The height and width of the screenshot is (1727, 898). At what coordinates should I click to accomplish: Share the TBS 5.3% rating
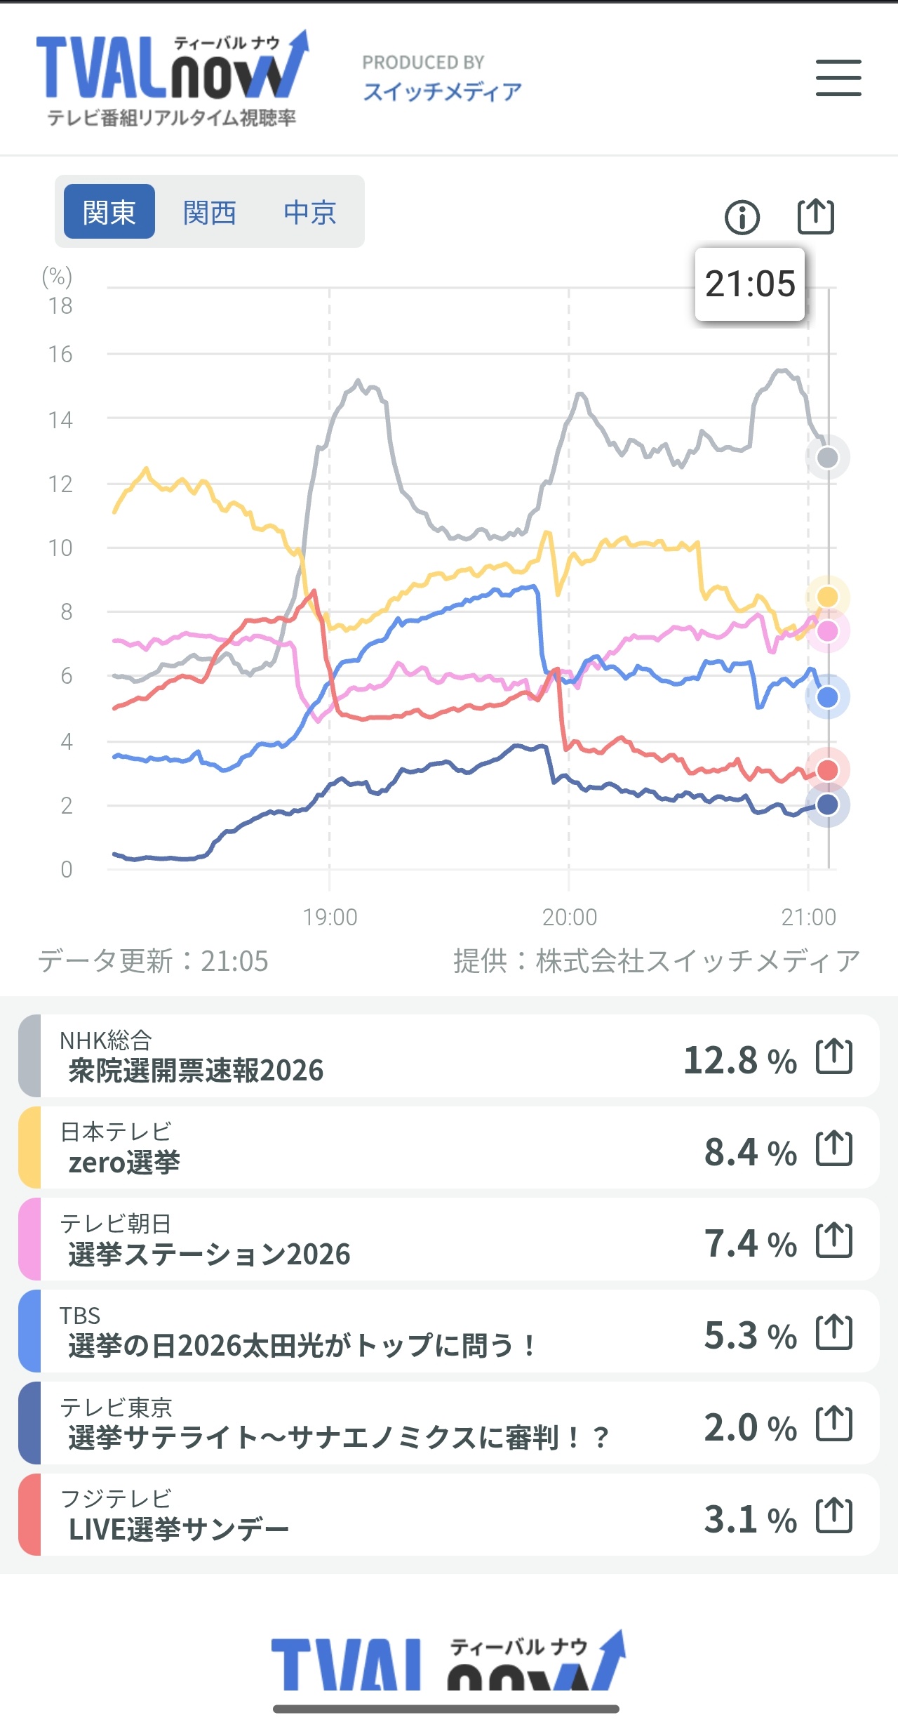[834, 1332]
